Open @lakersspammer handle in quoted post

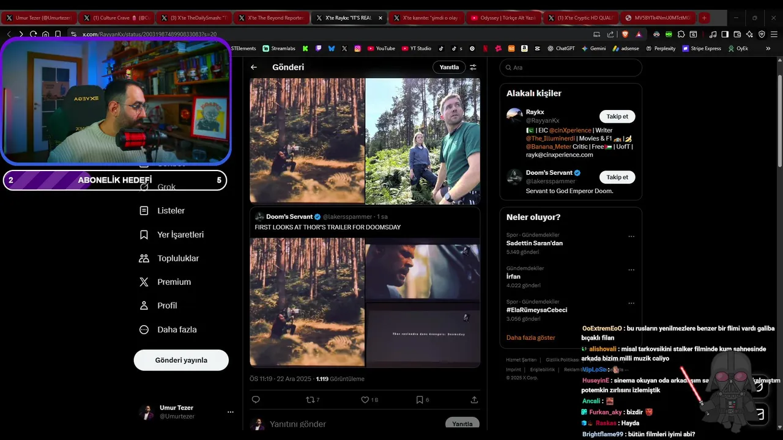coord(347,217)
